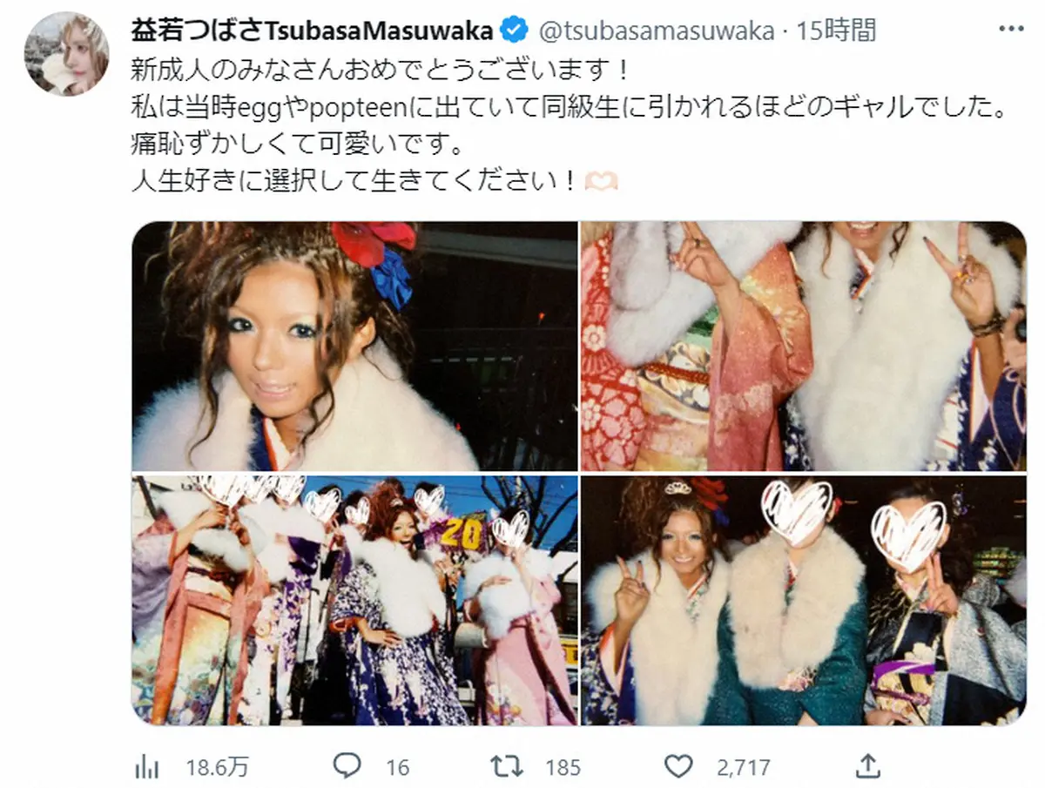
Task: Click the blue verified badge
Action: click(515, 31)
